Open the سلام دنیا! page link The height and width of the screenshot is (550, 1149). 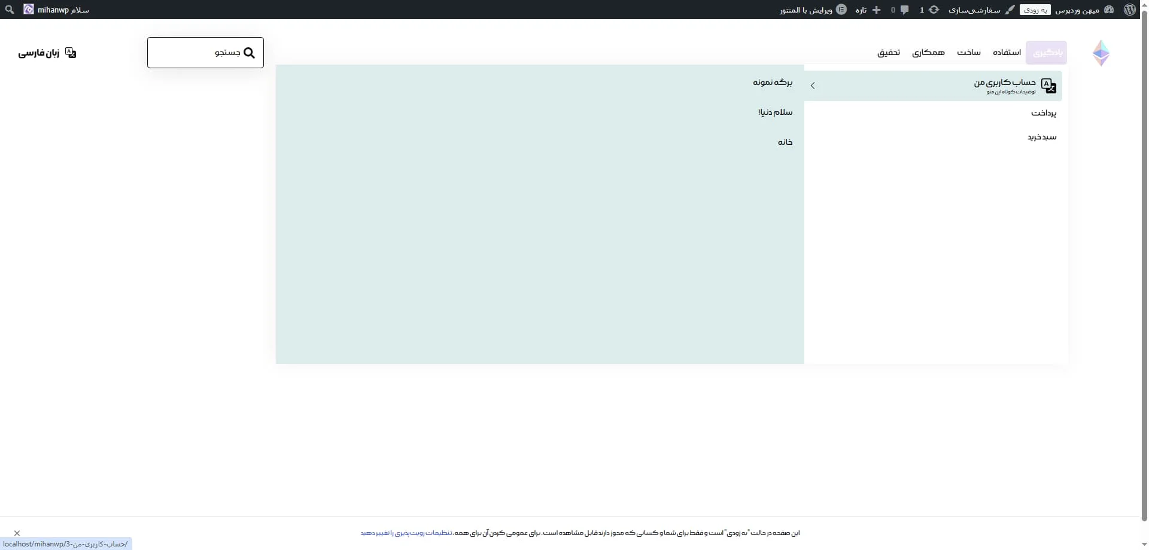pyautogui.click(x=776, y=113)
